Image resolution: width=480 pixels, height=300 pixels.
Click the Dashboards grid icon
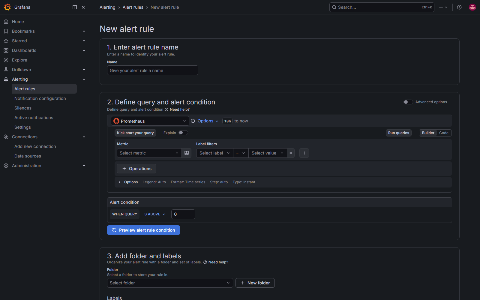(6, 50)
